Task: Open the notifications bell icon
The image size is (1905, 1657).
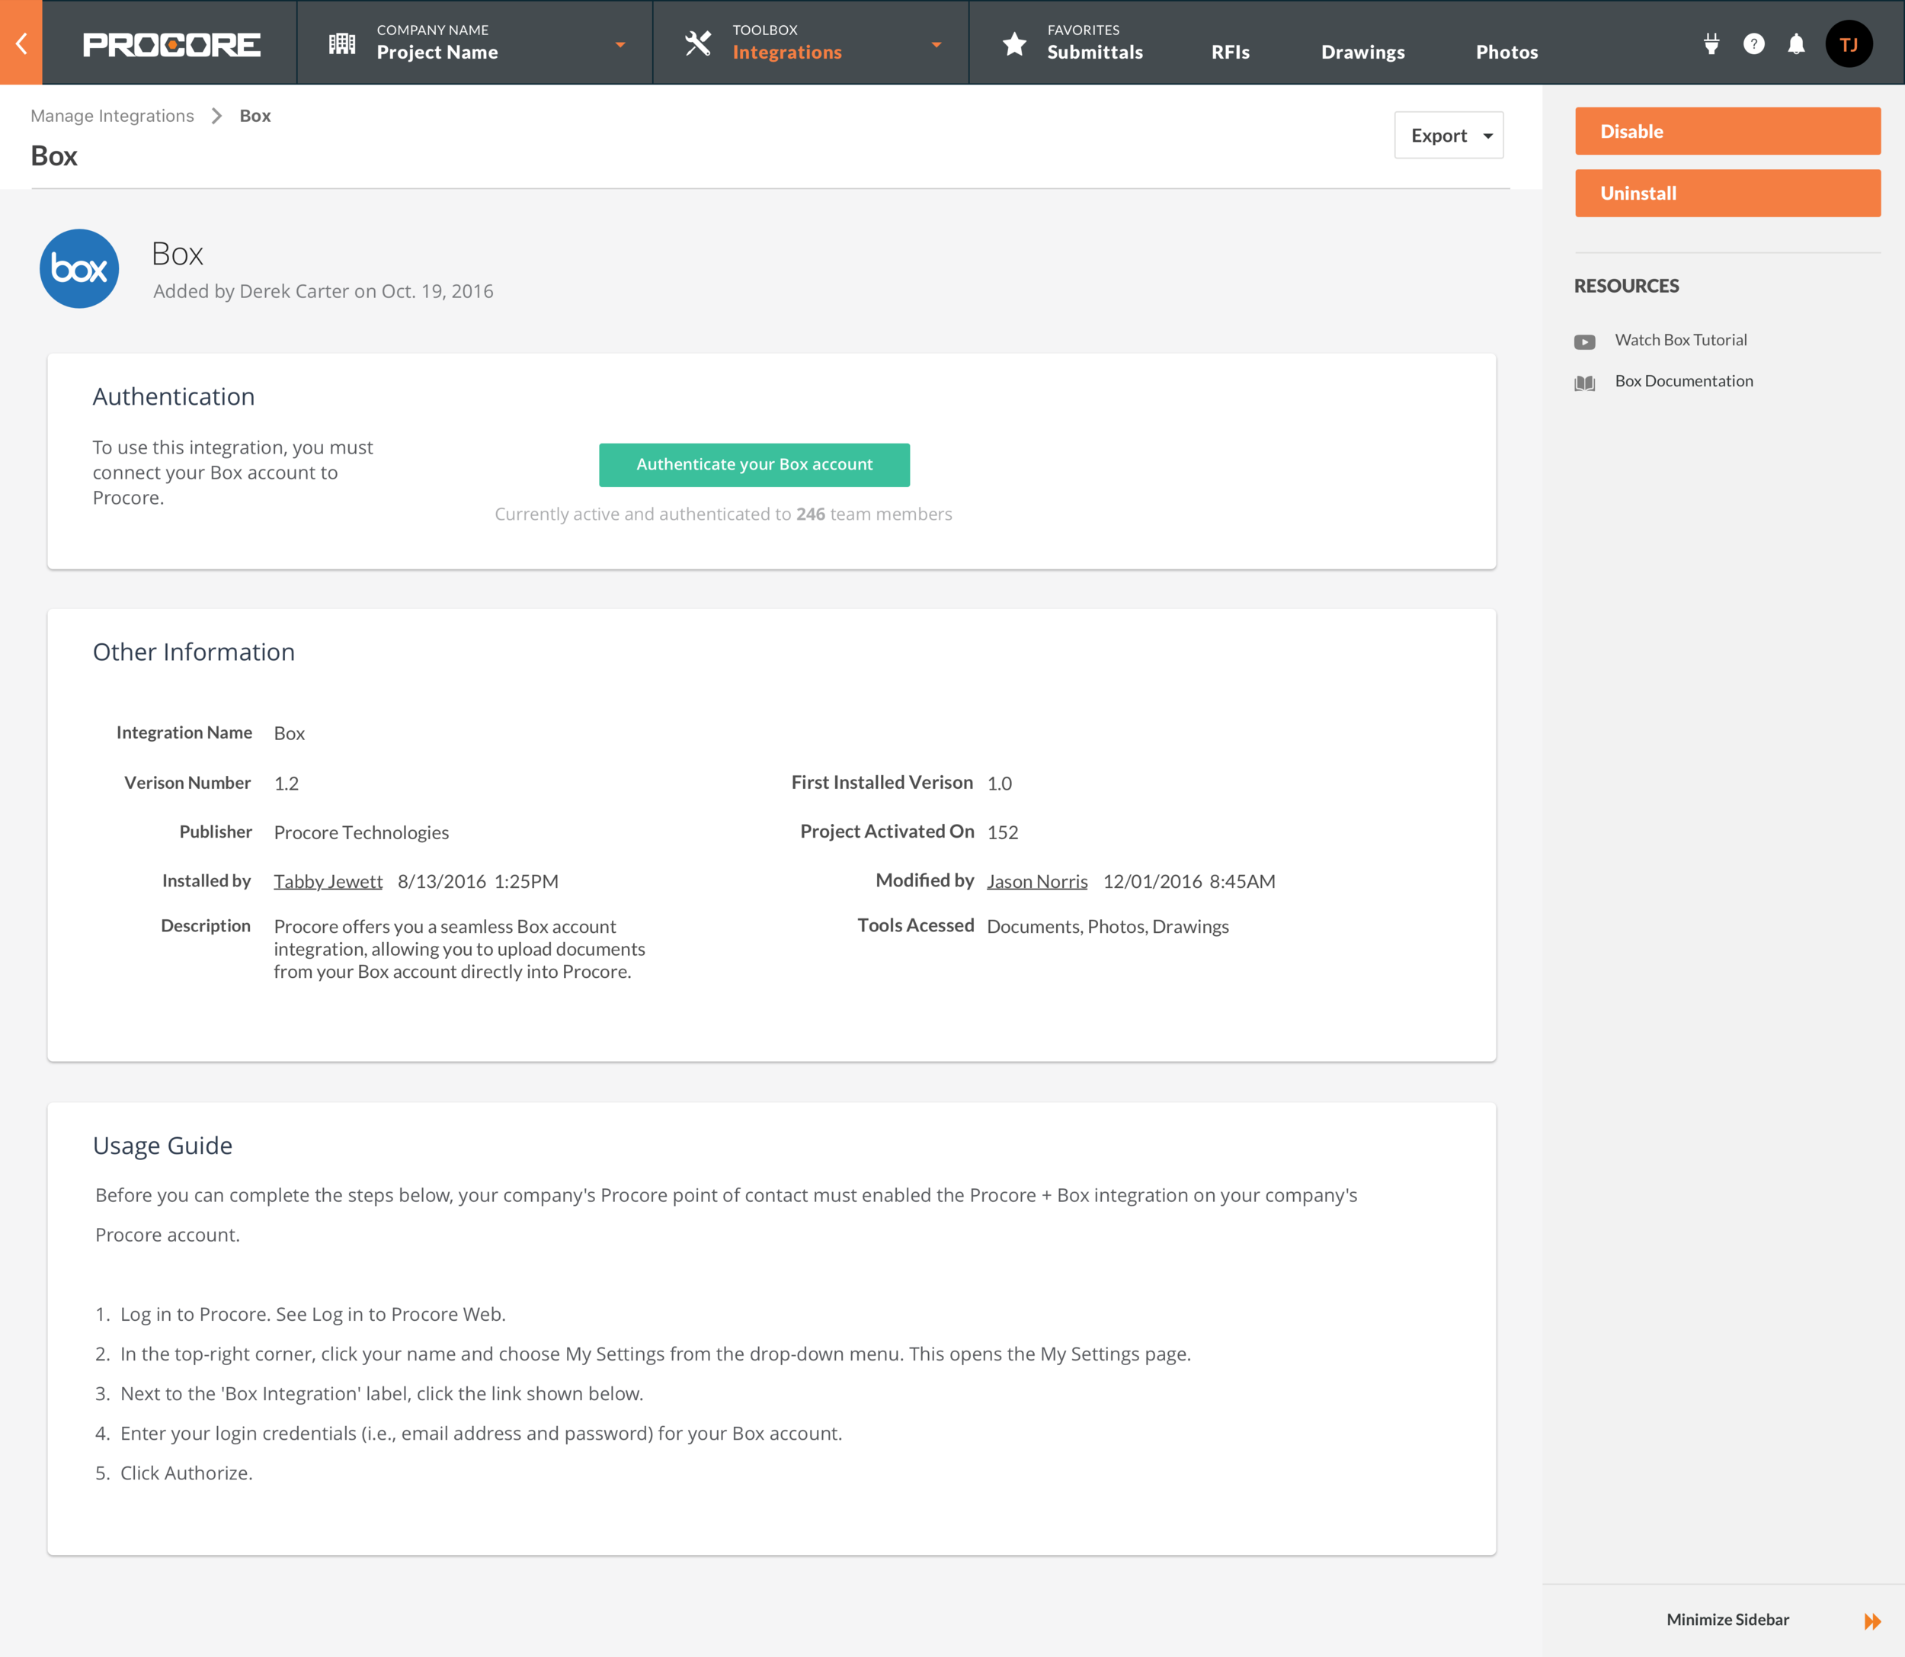Action: click(x=1796, y=43)
